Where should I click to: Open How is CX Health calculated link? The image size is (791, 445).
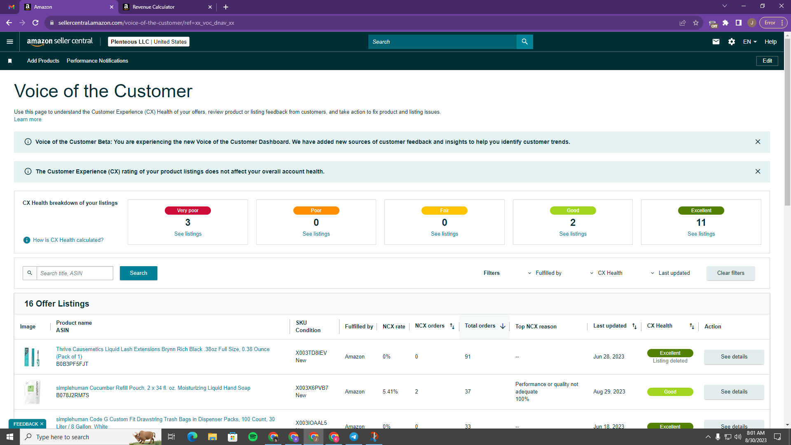point(68,240)
